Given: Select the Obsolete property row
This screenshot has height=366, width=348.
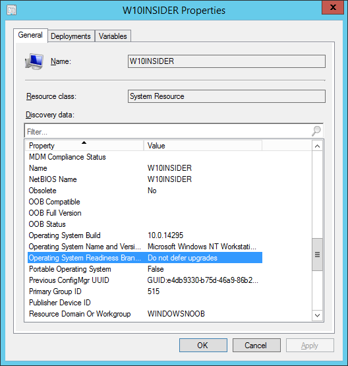Looking at the screenshot, I should click(x=145, y=191).
